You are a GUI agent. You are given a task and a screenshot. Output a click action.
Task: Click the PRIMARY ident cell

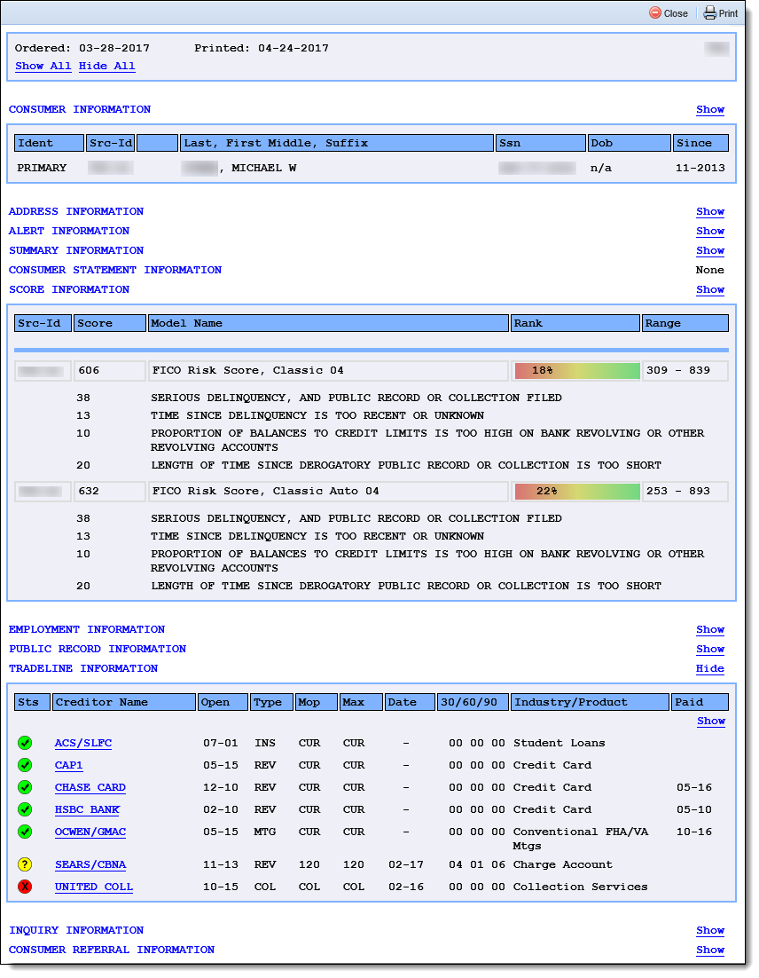click(x=42, y=168)
